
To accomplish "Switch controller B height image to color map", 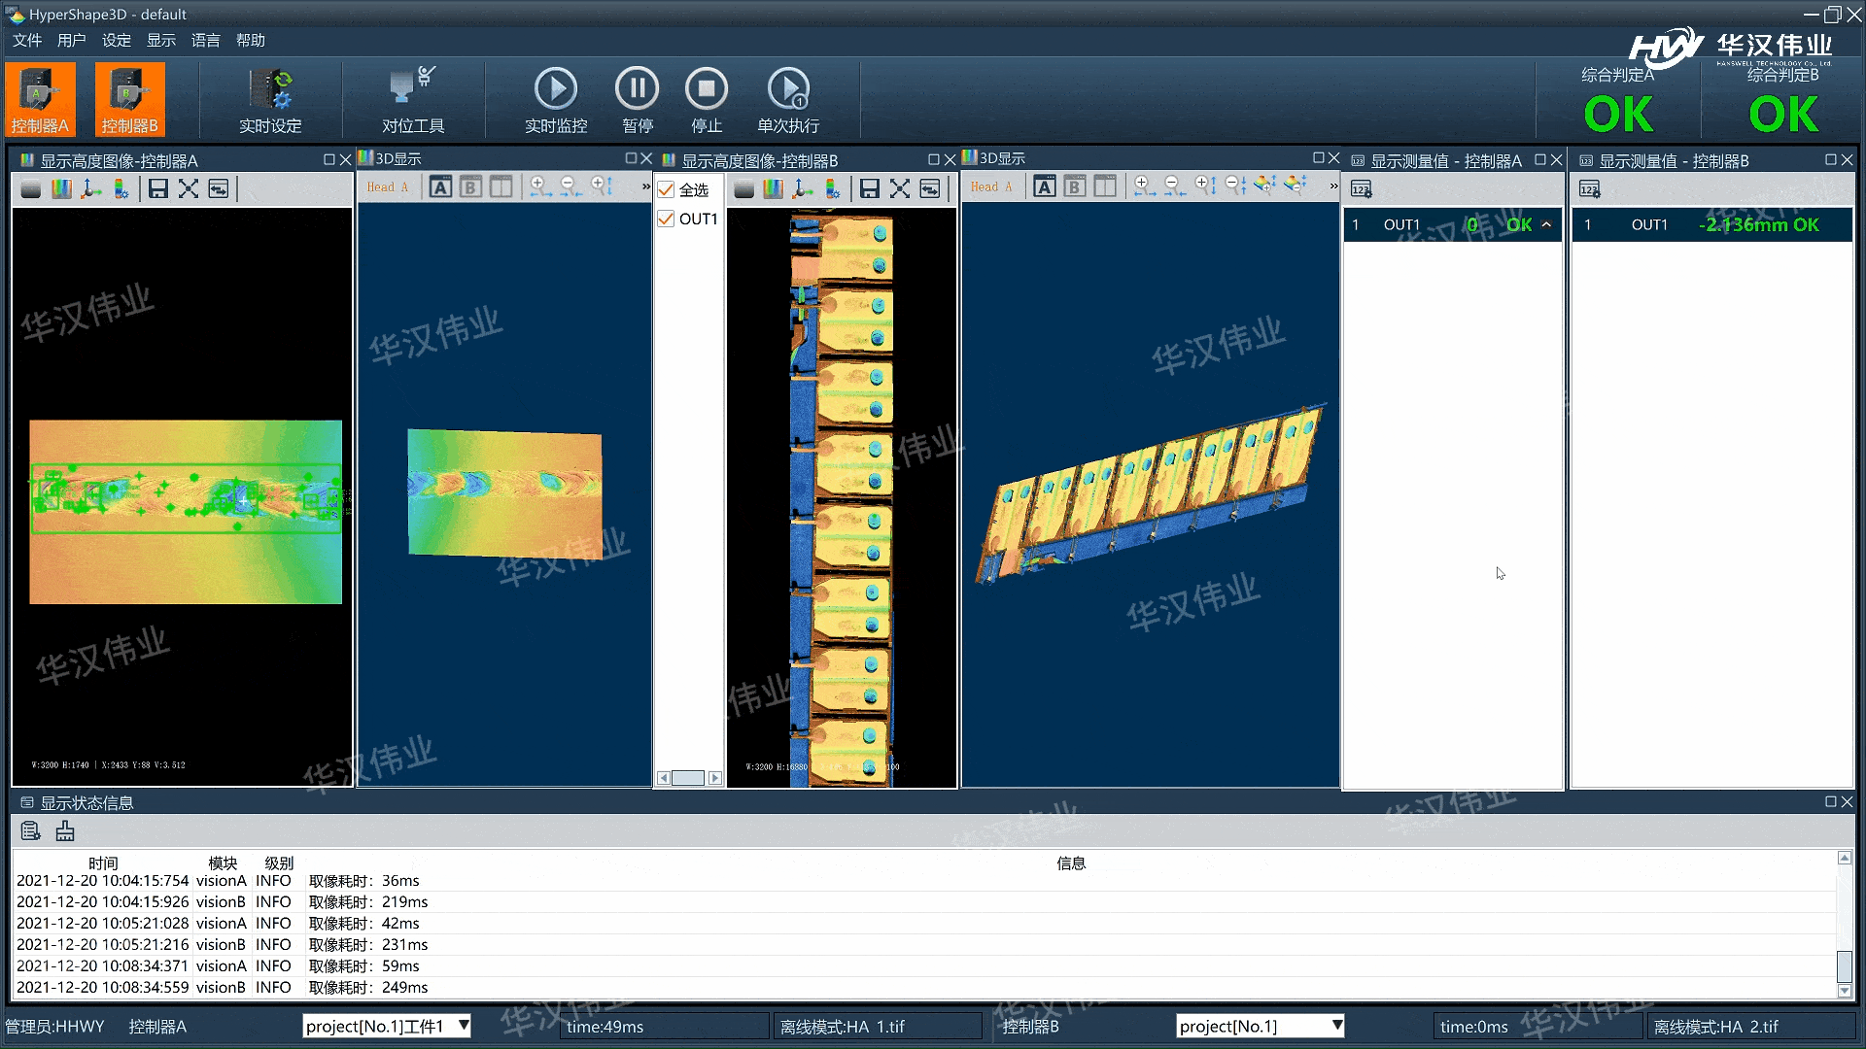I will point(774,188).
